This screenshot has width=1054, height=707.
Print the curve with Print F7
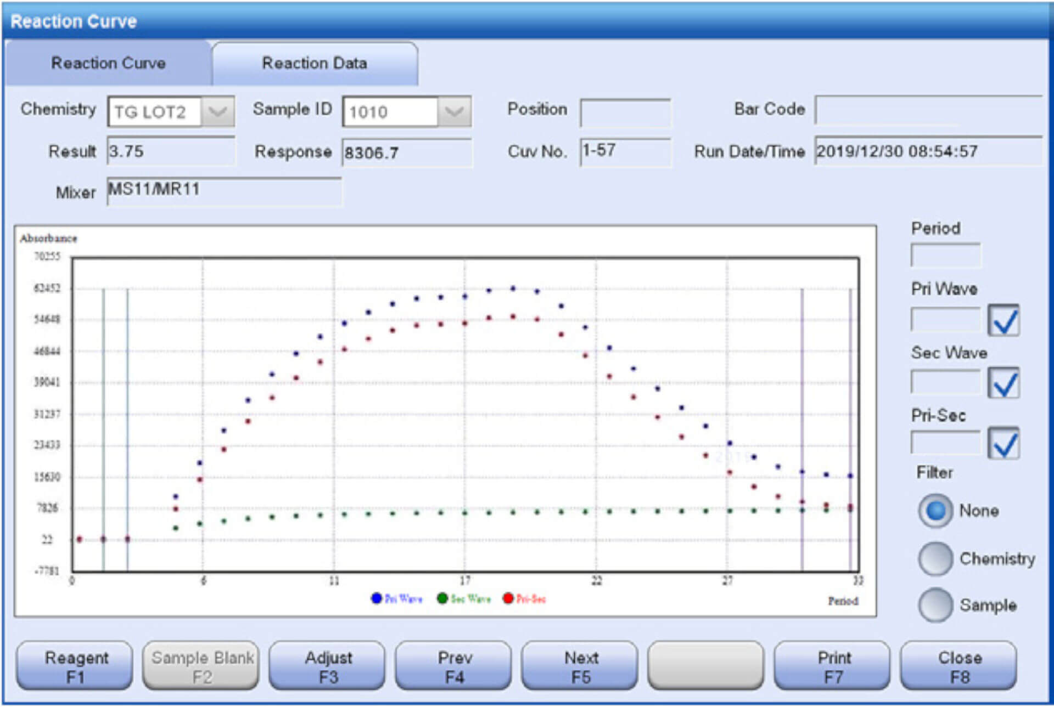[x=833, y=666]
